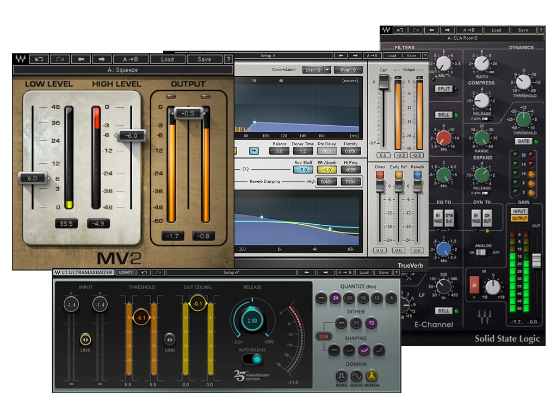Click the LEGACY button in L1 Ultramaximizer

pyautogui.click(x=126, y=272)
